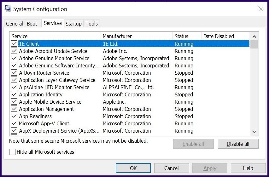Click Stopped status of AllJoyn Router Service
This screenshot has height=177, width=269.
click(184, 72)
